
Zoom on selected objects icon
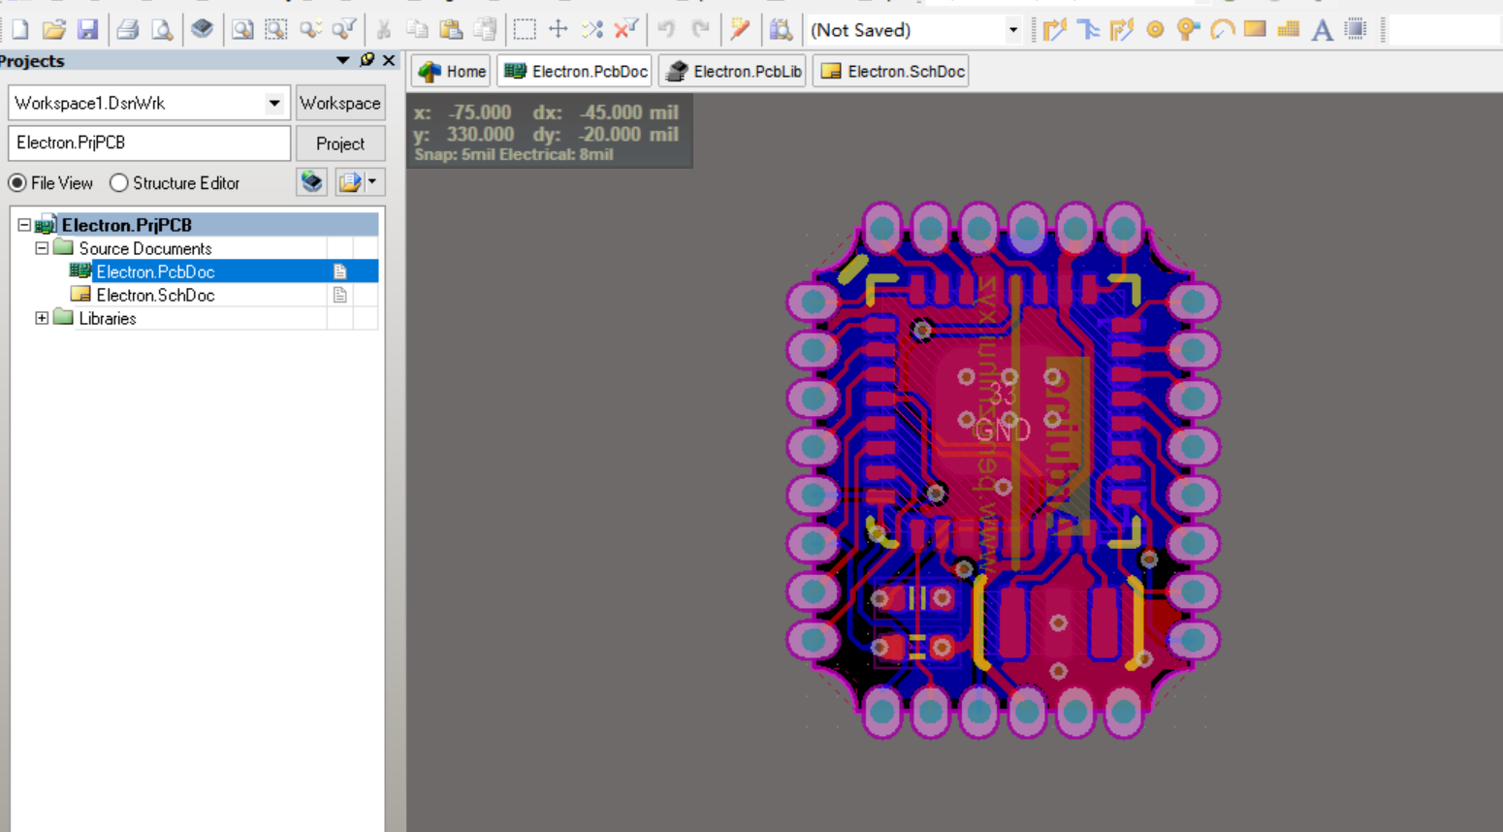tap(310, 30)
